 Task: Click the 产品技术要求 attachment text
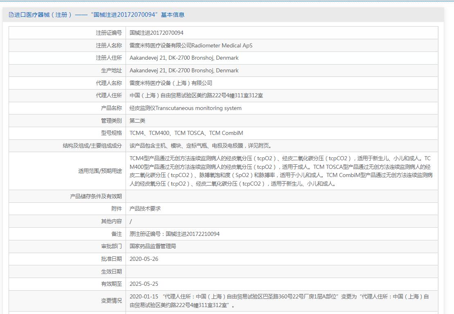point(145,209)
